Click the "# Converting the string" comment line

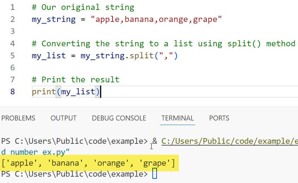tap(163, 43)
